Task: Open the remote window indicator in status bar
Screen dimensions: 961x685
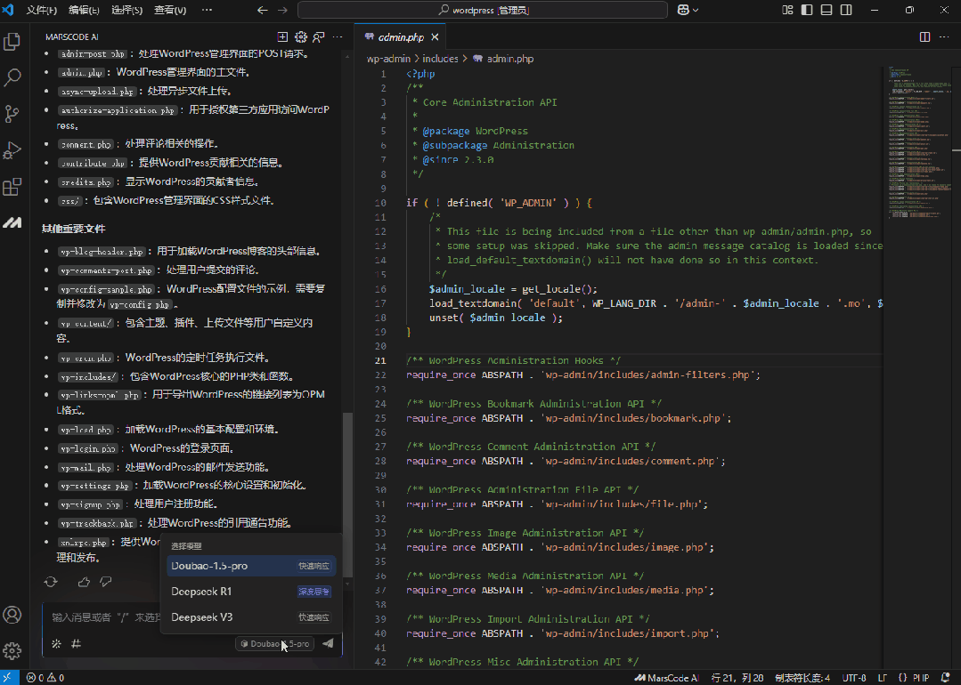Action: (x=10, y=678)
